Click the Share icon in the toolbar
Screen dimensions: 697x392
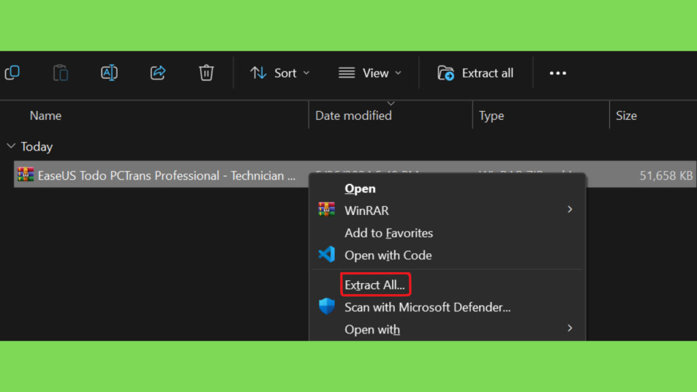[158, 73]
